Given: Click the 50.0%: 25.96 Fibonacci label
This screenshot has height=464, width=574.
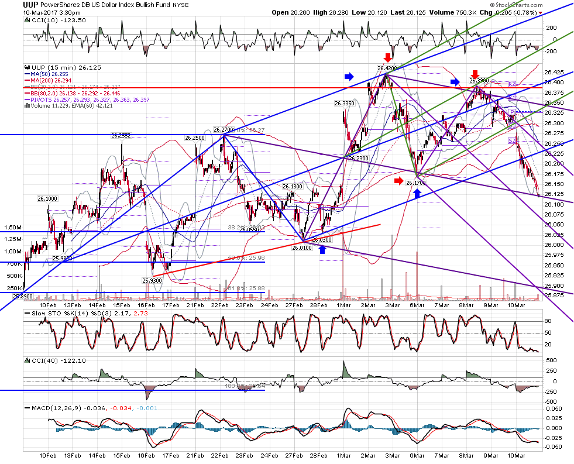Looking at the screenshot, I should [246, 258].
